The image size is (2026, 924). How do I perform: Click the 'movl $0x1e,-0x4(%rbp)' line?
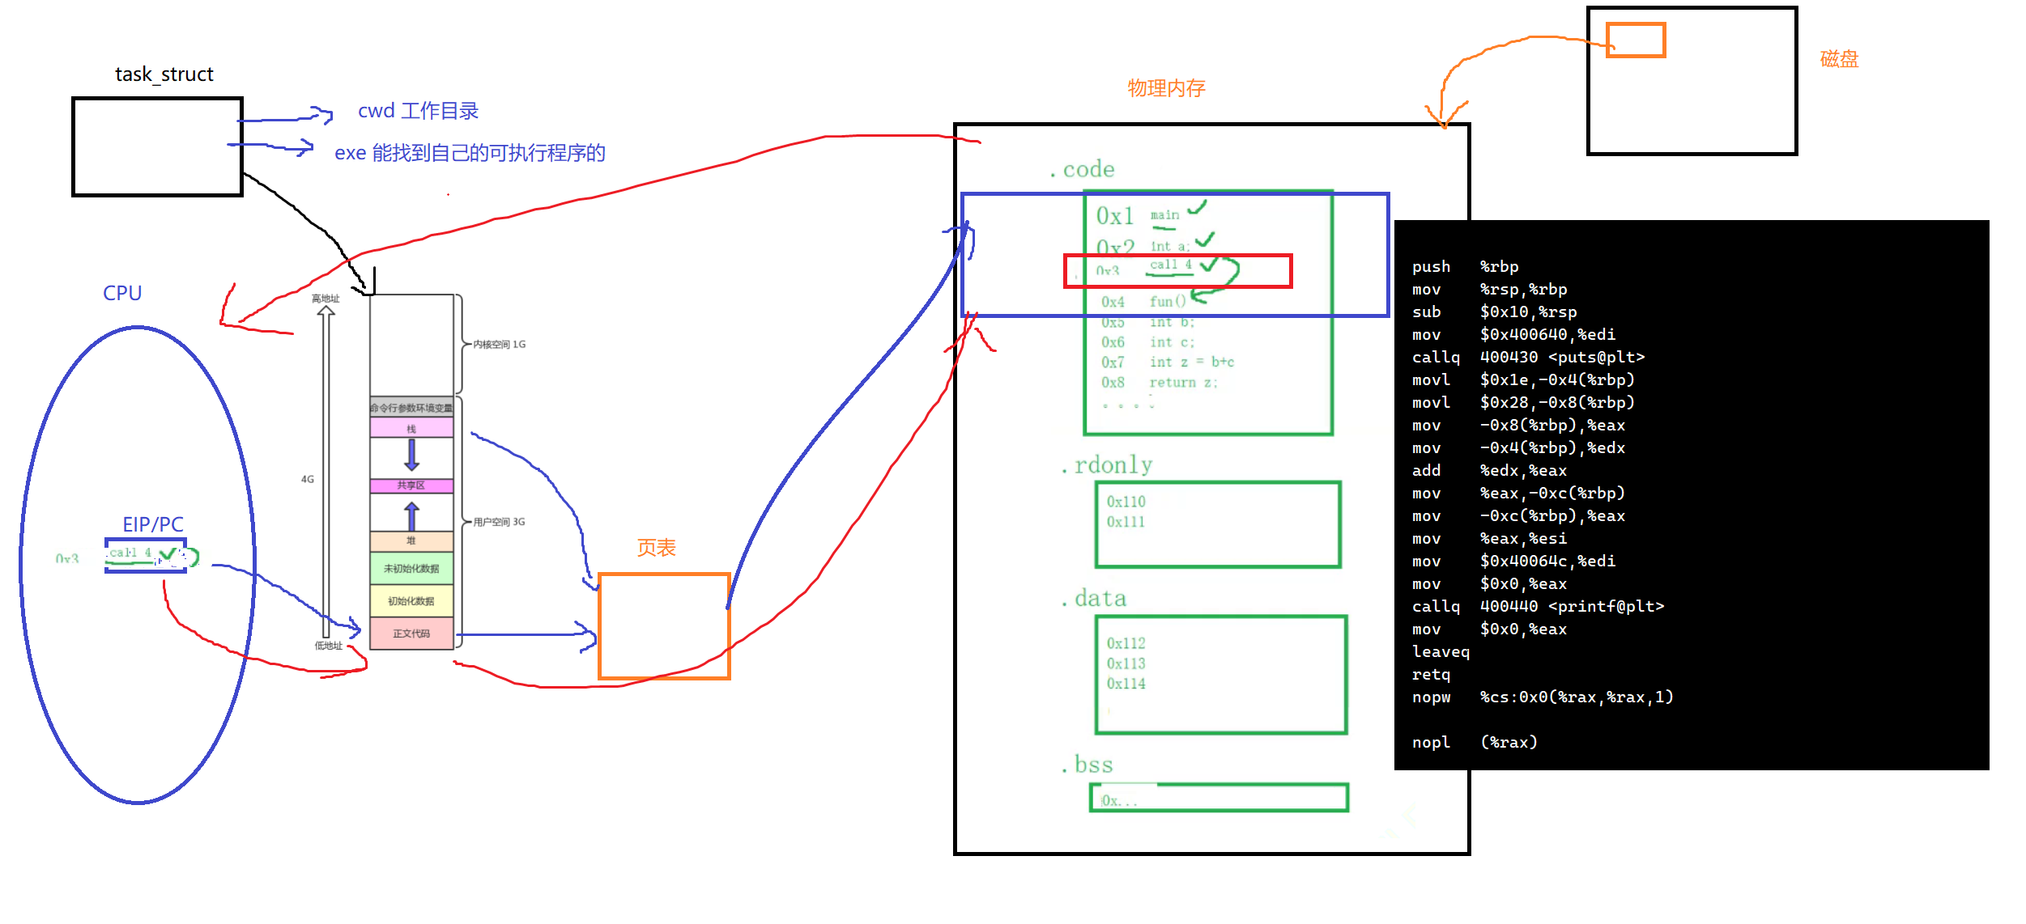click(x=1523, y=379)
